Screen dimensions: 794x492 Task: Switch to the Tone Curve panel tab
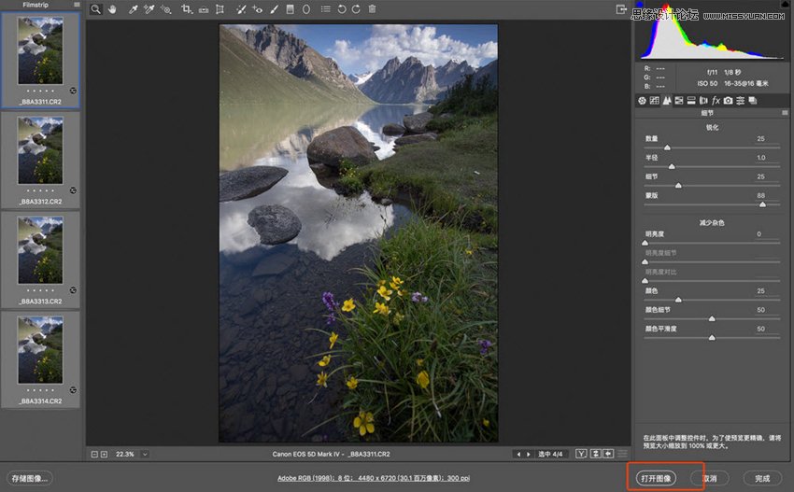pos(654,101)
